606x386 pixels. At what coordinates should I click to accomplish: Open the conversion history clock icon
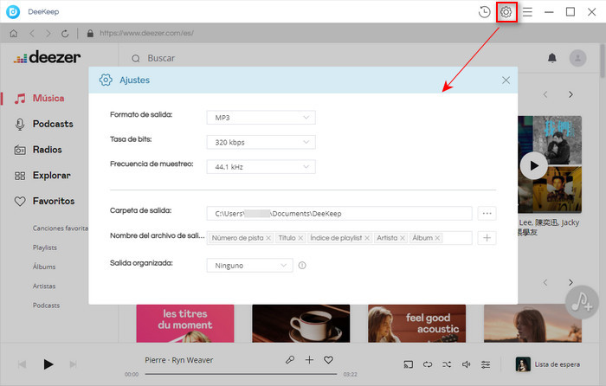pos(484,12)
